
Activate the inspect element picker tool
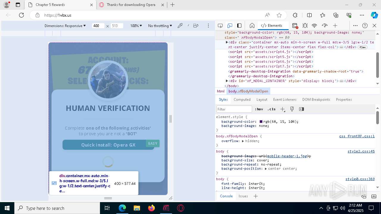220,26
